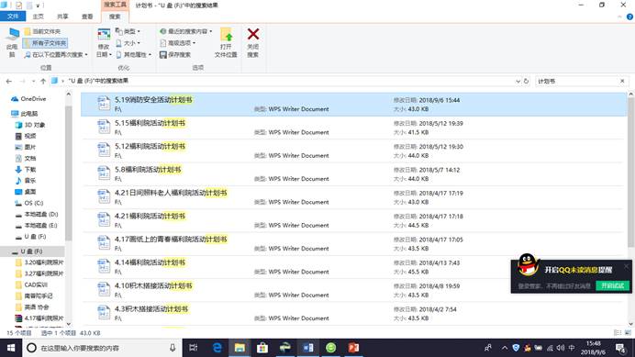Clear the search box with its X button
Image resolution: width=635 pixels, height=357 pixels.
point(622,81)
